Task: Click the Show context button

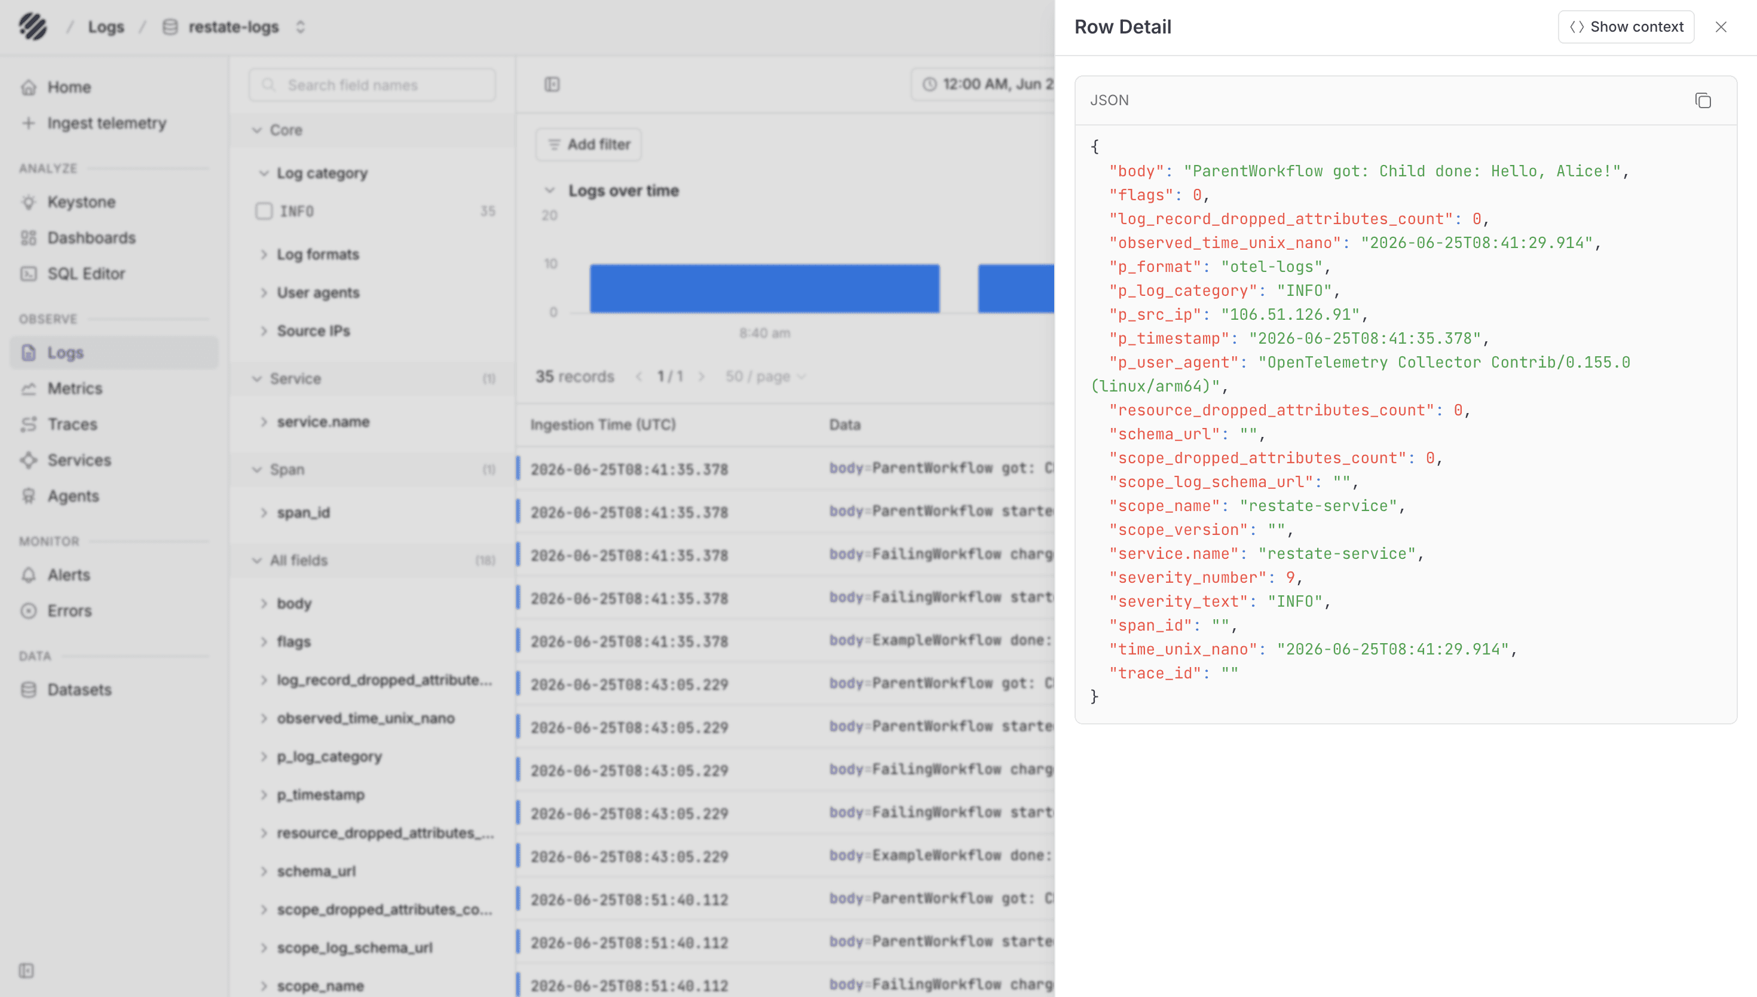Action: pos(1626,27)
